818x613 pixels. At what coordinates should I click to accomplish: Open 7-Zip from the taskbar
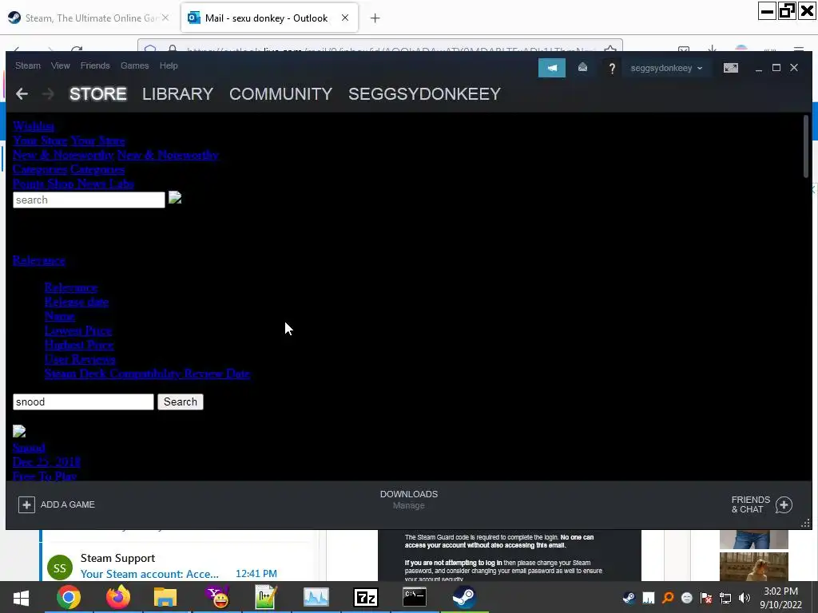[365, 597]
